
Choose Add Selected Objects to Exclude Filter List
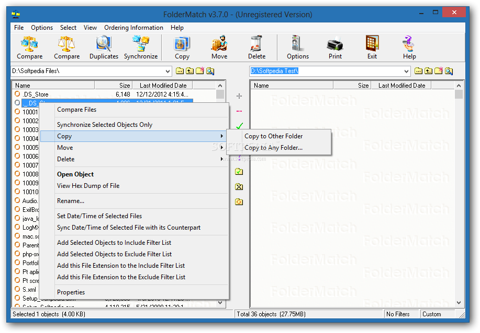[135, 254]
